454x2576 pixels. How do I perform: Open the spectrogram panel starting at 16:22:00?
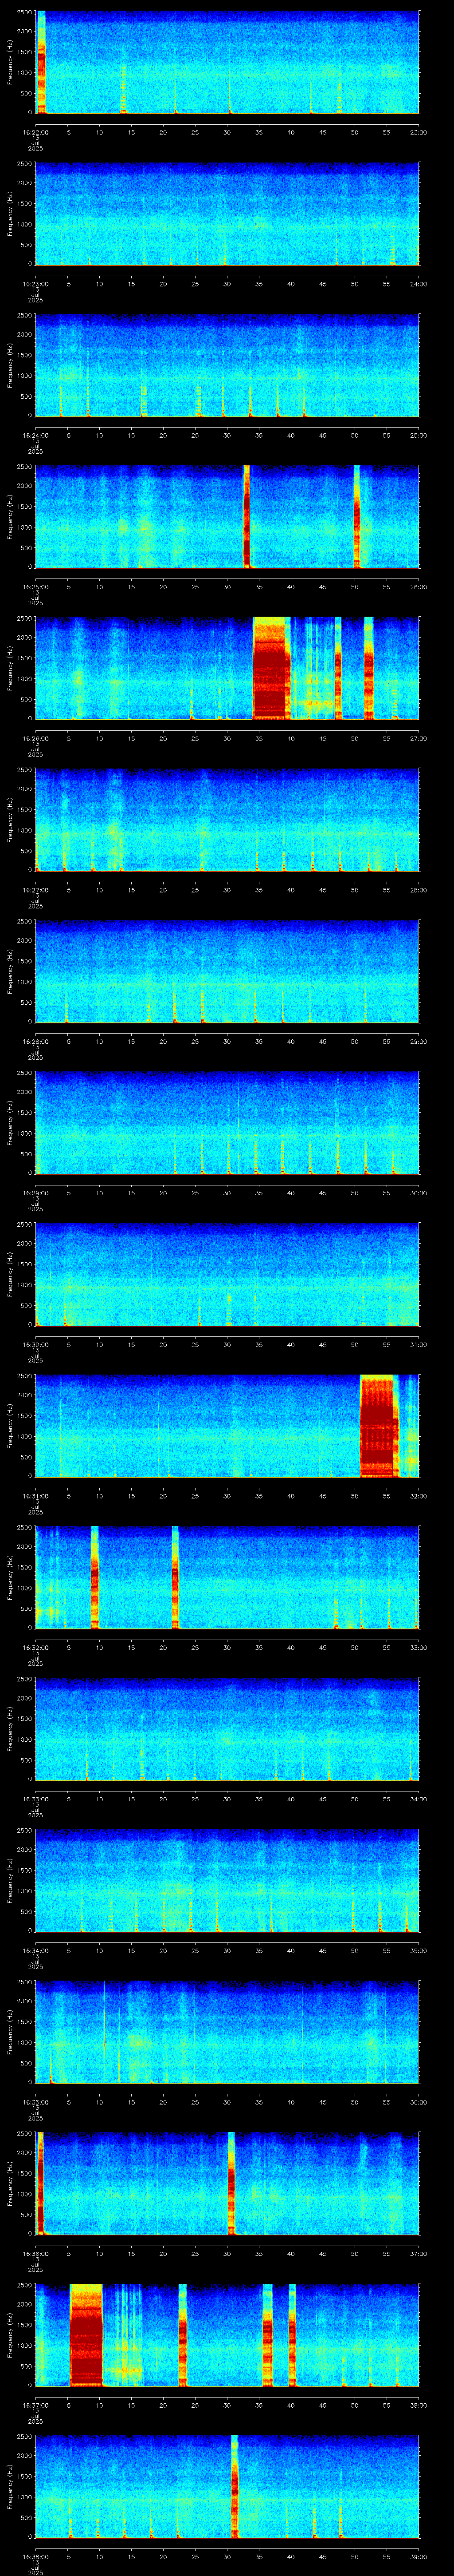click(x=227, y=62)
